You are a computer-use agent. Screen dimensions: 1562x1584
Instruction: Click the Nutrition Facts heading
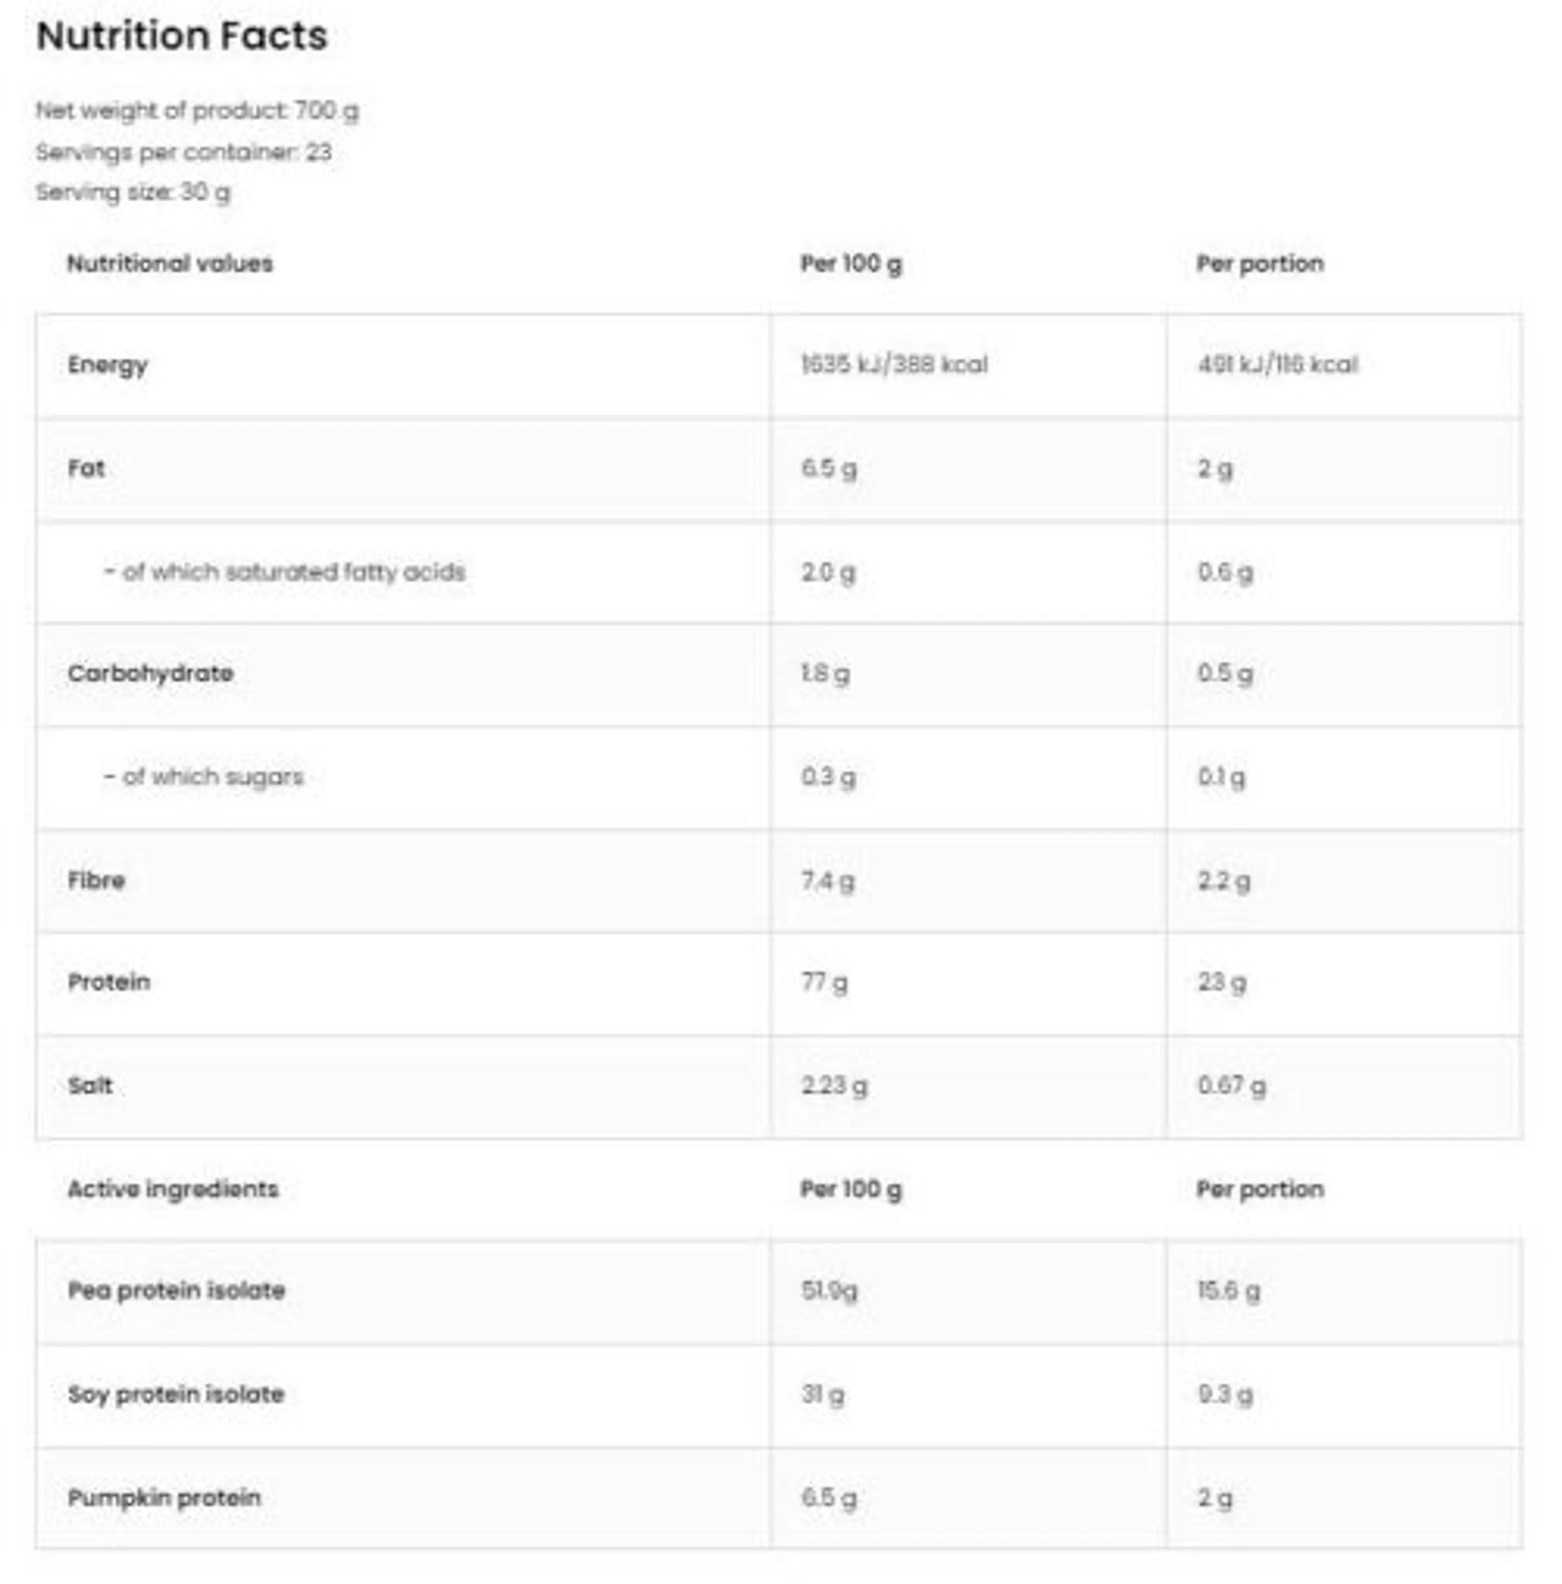(x=182, y=36)
